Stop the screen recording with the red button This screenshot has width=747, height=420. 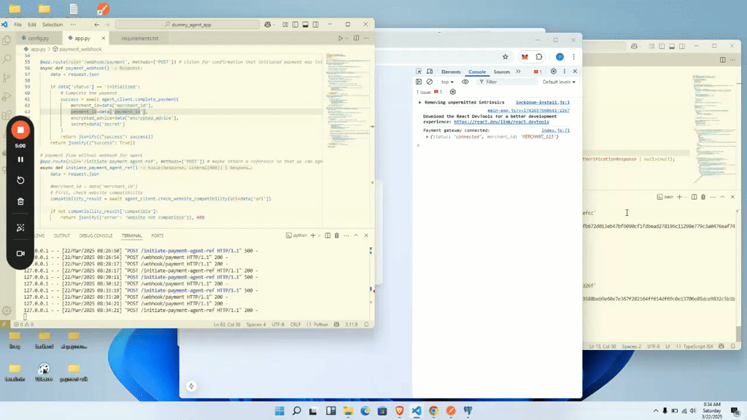[20, 130]
